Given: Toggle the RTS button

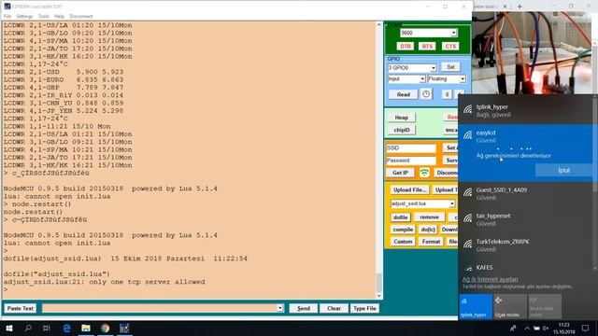Looking at the screenshot, I should (x=427, y=46).
